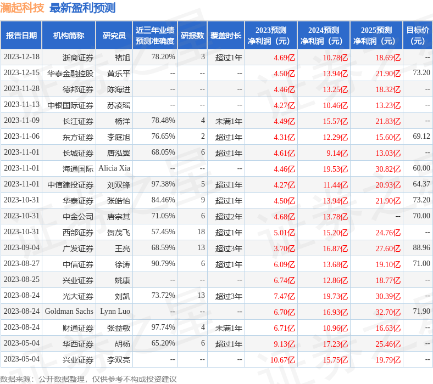Select the 研究员 column header

coord(114,35)
